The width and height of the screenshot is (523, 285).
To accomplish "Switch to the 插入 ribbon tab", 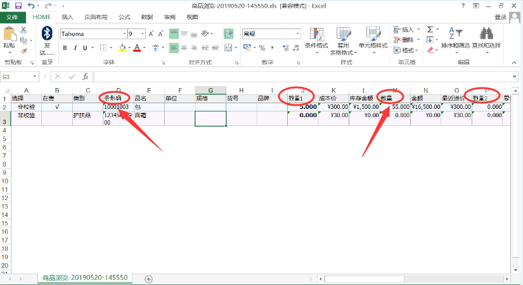I will click(68, 17).
